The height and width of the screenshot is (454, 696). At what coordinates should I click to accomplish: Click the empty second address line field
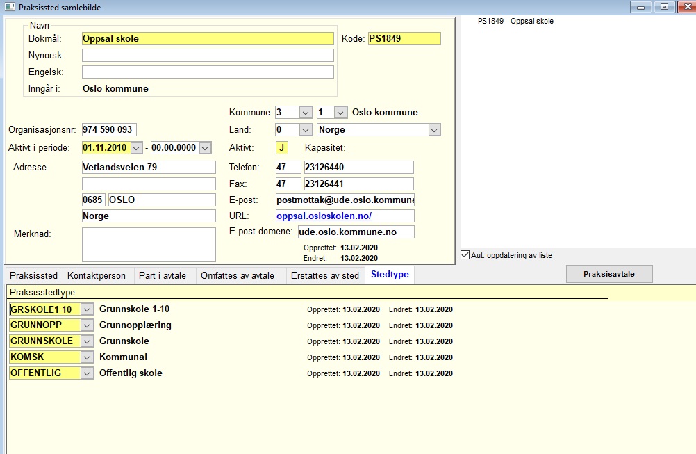pyautogui.click(x=149, y=184)
